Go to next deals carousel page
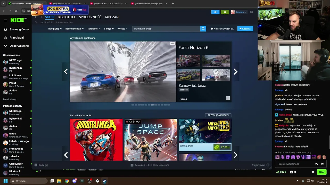The width and height of the screenshot is (330, 185). pos(235,155)
